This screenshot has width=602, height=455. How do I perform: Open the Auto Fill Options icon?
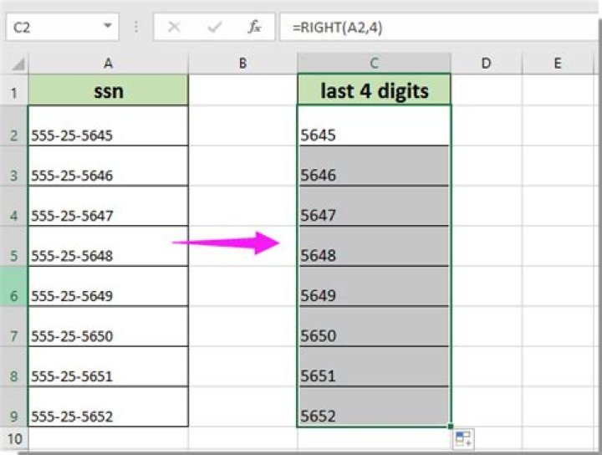[x=464, y=438]
